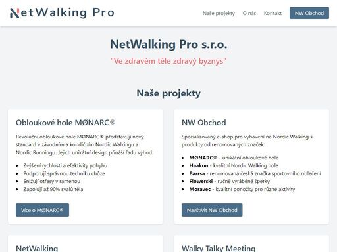This screenshot has height=252, width=337.
Task: Click the NW Obchod card title
Action: 203,123
